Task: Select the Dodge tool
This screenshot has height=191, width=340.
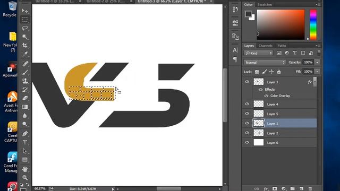Action: tap(25, 124)
